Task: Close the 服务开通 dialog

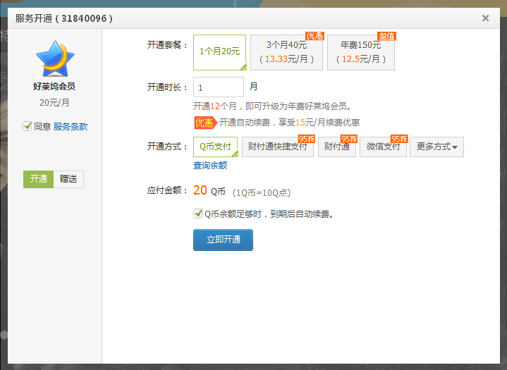Action: point(485,18)
